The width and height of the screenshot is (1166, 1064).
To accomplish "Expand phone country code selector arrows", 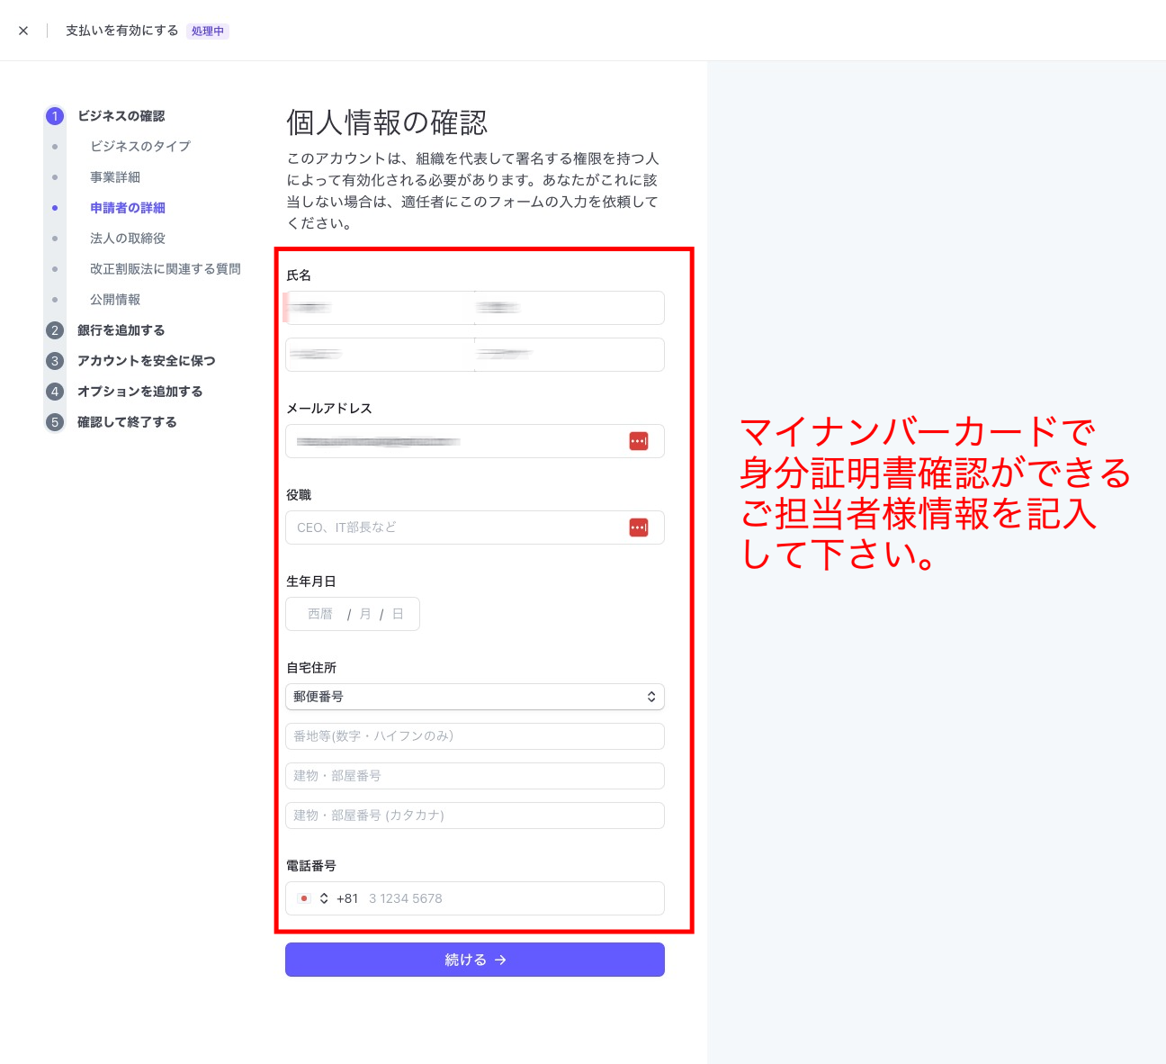I will tap(324, 898).
